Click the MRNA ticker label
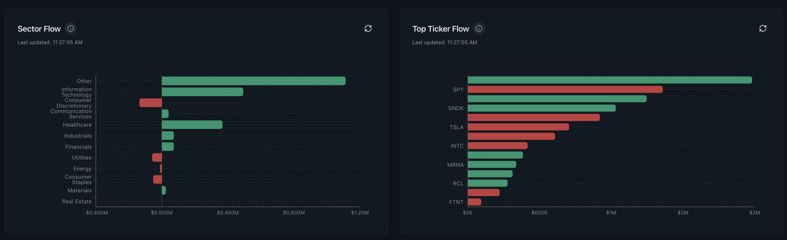This screenshot has width=787, height=240. coord(455,165)
